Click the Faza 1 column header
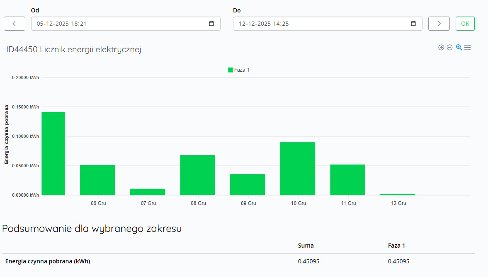This screenshot has height=277, width=488. [396, 246]
